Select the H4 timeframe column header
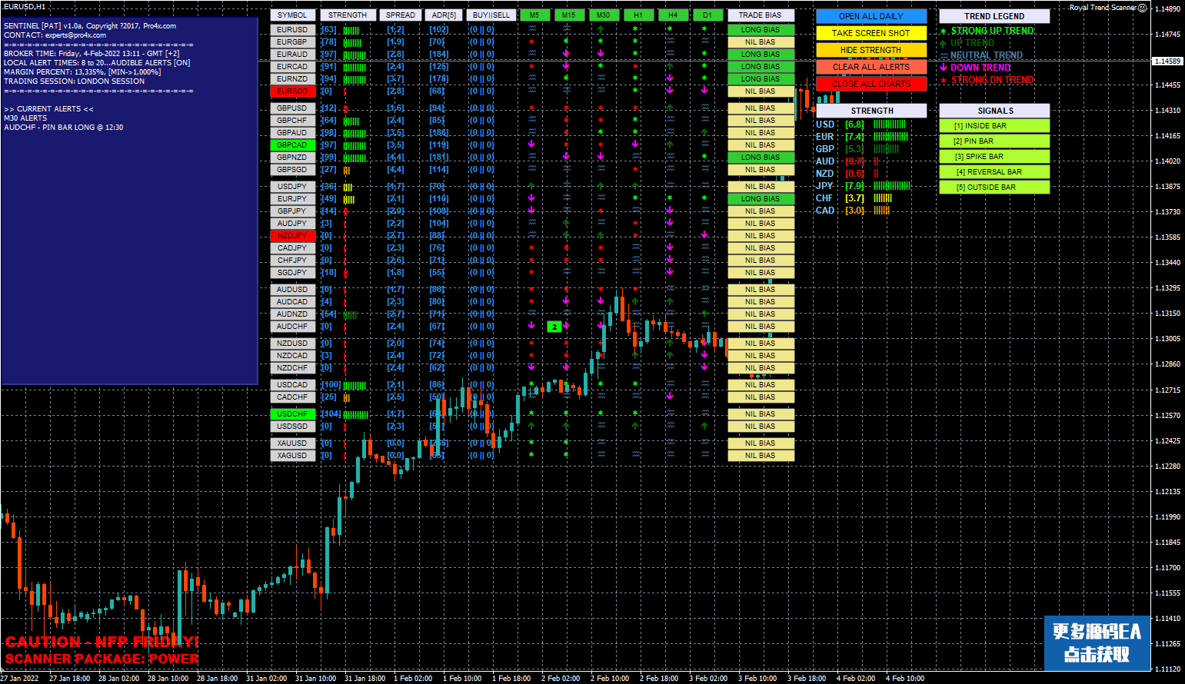The width and height of the screenshot is (1185, 684). point(672,15)
